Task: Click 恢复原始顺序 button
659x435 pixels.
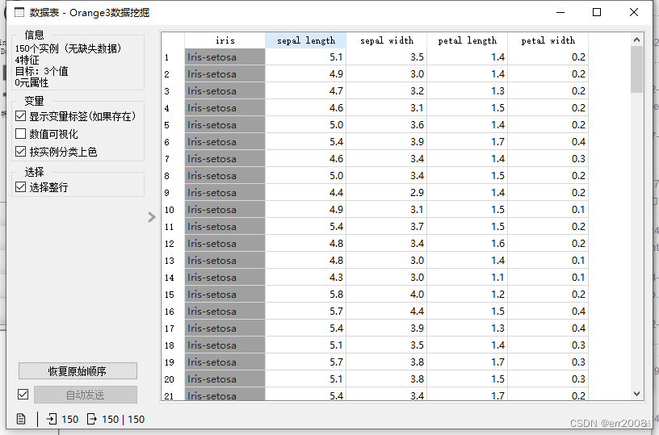Action: (x=78, y=371)
